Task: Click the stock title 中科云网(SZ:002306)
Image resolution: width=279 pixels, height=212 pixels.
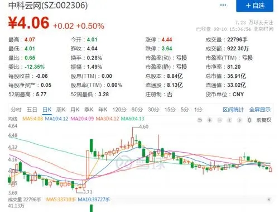Action: (48, 5)
